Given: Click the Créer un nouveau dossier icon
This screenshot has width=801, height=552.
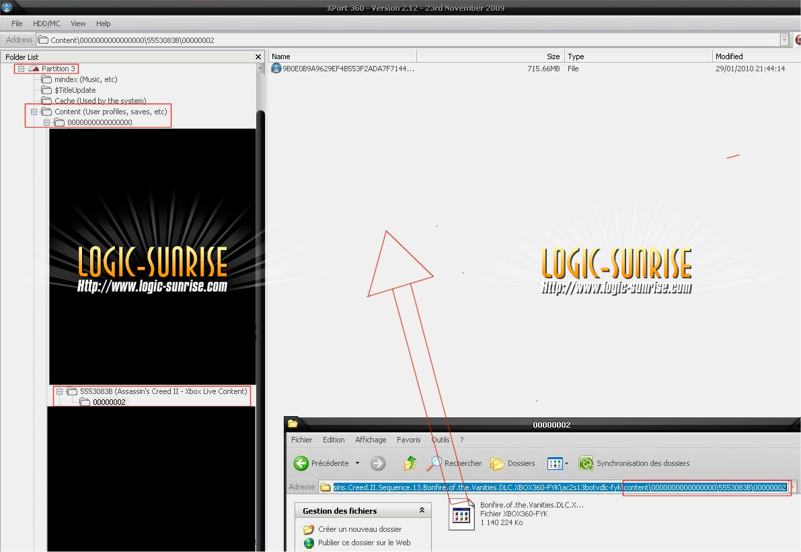Looking at the screenshot, I should coord(309,529).
